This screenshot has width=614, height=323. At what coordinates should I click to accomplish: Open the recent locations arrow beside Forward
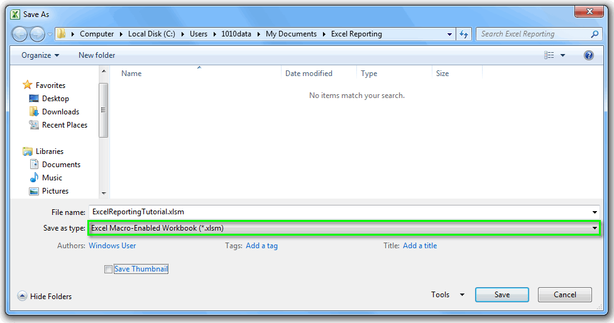click(x=50, y=35)
